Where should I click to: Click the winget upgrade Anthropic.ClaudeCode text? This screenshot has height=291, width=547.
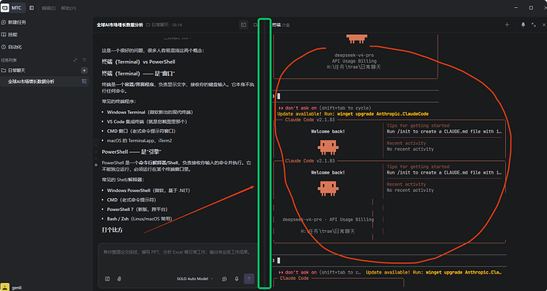click(383, 114)
